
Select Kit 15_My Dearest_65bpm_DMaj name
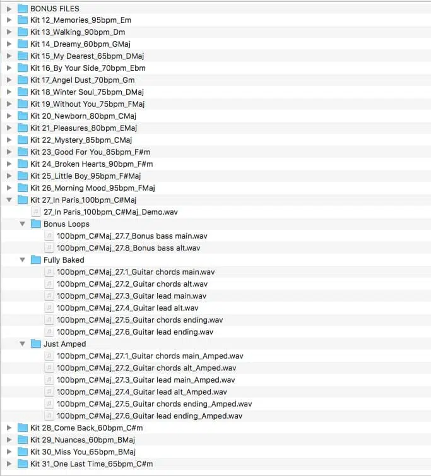87,56
